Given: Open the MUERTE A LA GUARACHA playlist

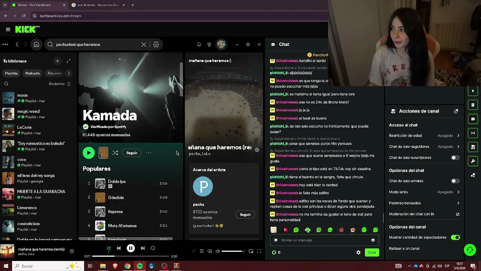Looking at the screenshot, I should 38,194.
